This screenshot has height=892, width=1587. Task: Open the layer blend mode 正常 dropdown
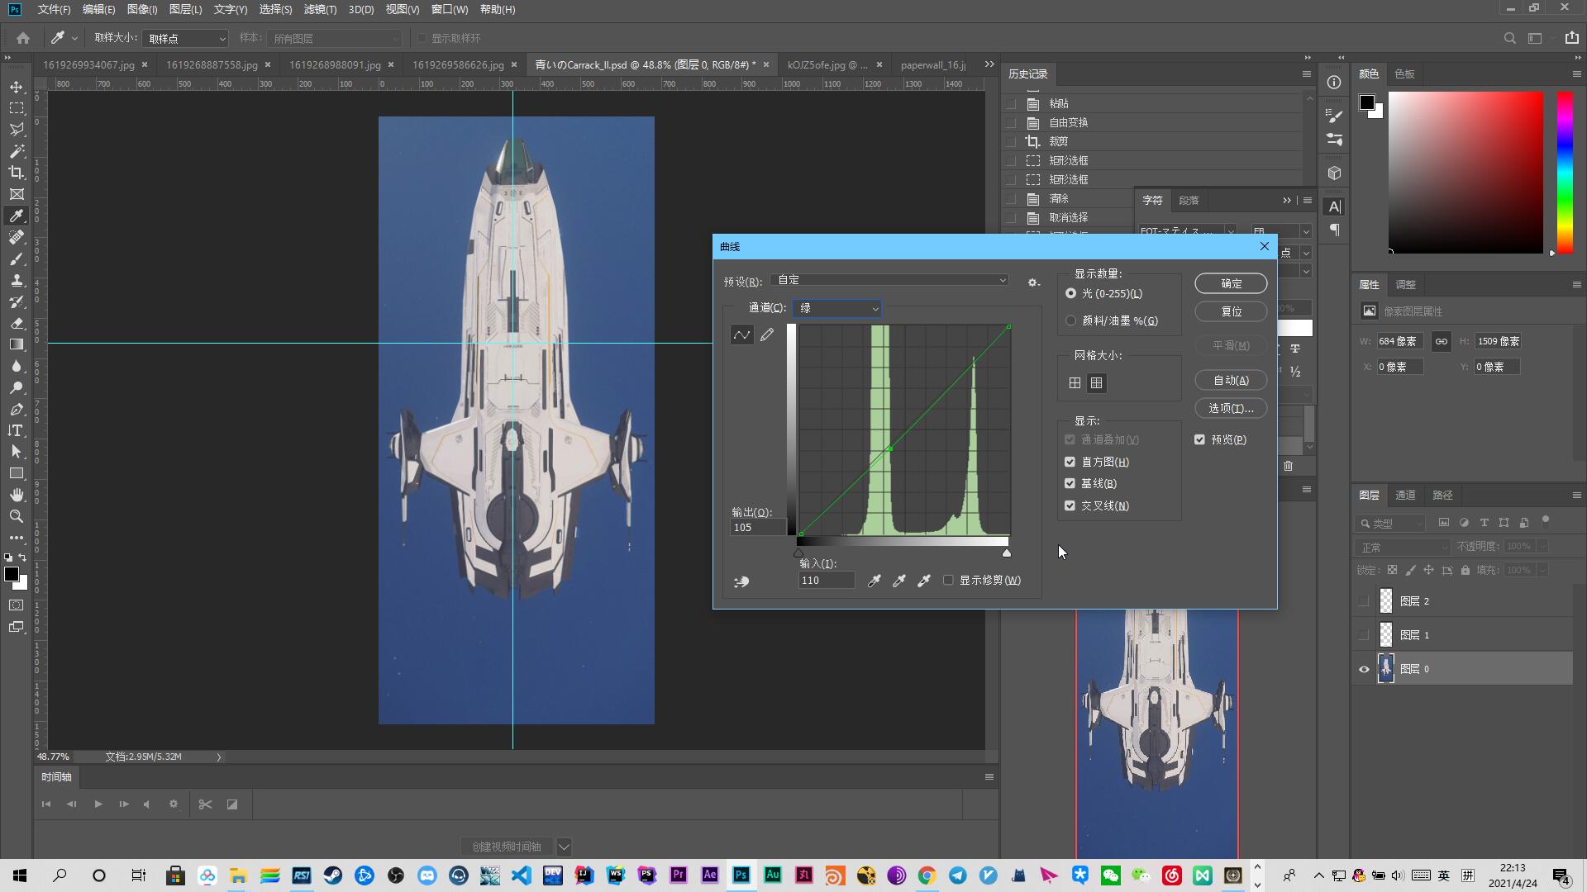pyautogui.click(x=1403, y=547)
